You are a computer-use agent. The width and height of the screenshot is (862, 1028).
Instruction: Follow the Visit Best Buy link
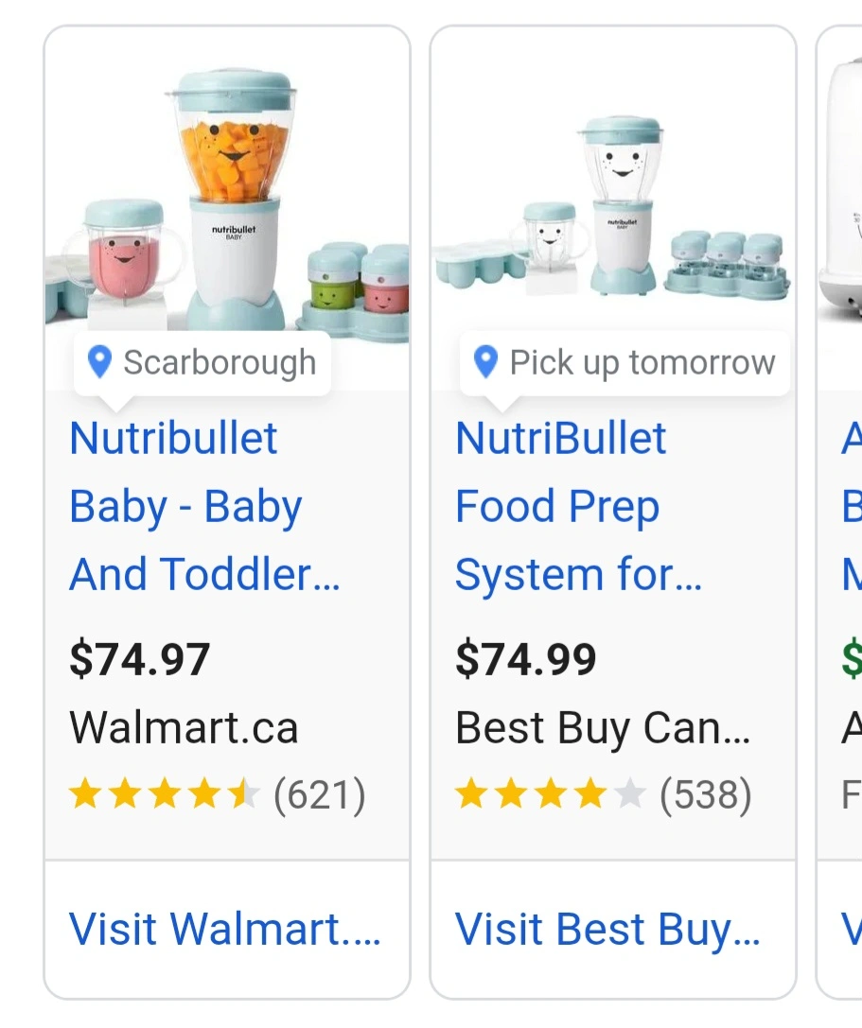coord(607,929)
